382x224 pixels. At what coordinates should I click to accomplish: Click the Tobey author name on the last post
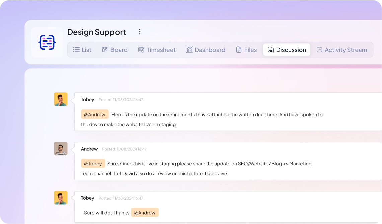click(x=87, y=198)
